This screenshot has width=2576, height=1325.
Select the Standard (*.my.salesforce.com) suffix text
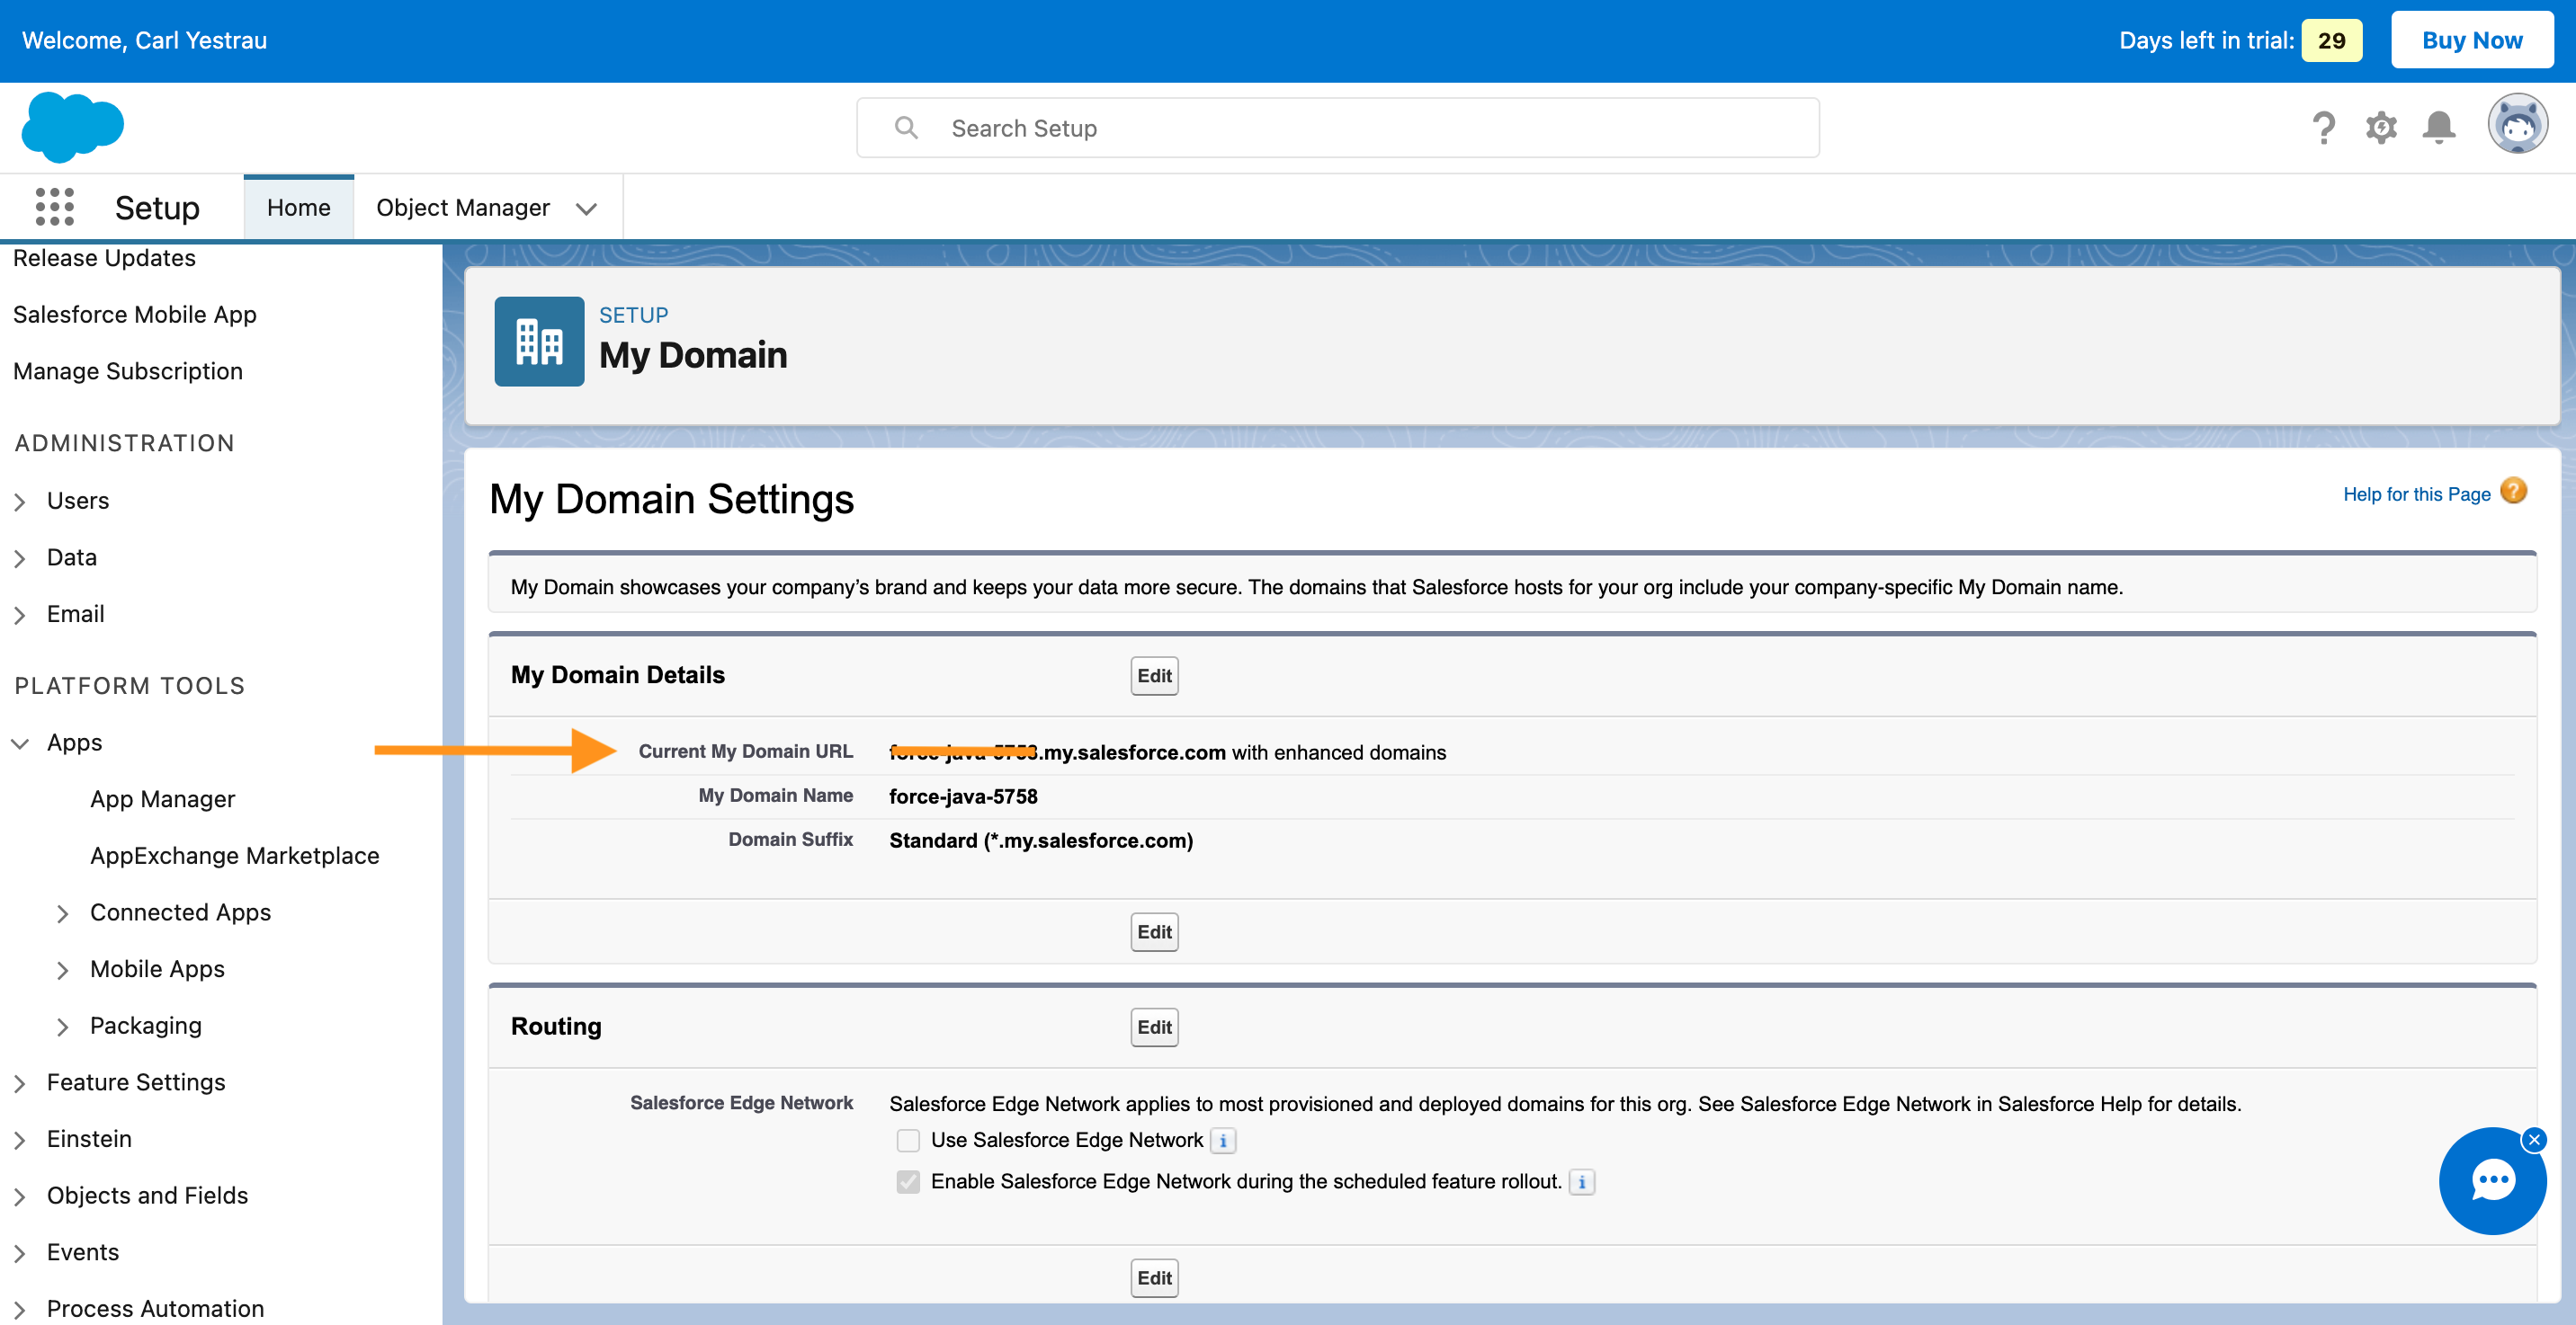(1041, 840)
